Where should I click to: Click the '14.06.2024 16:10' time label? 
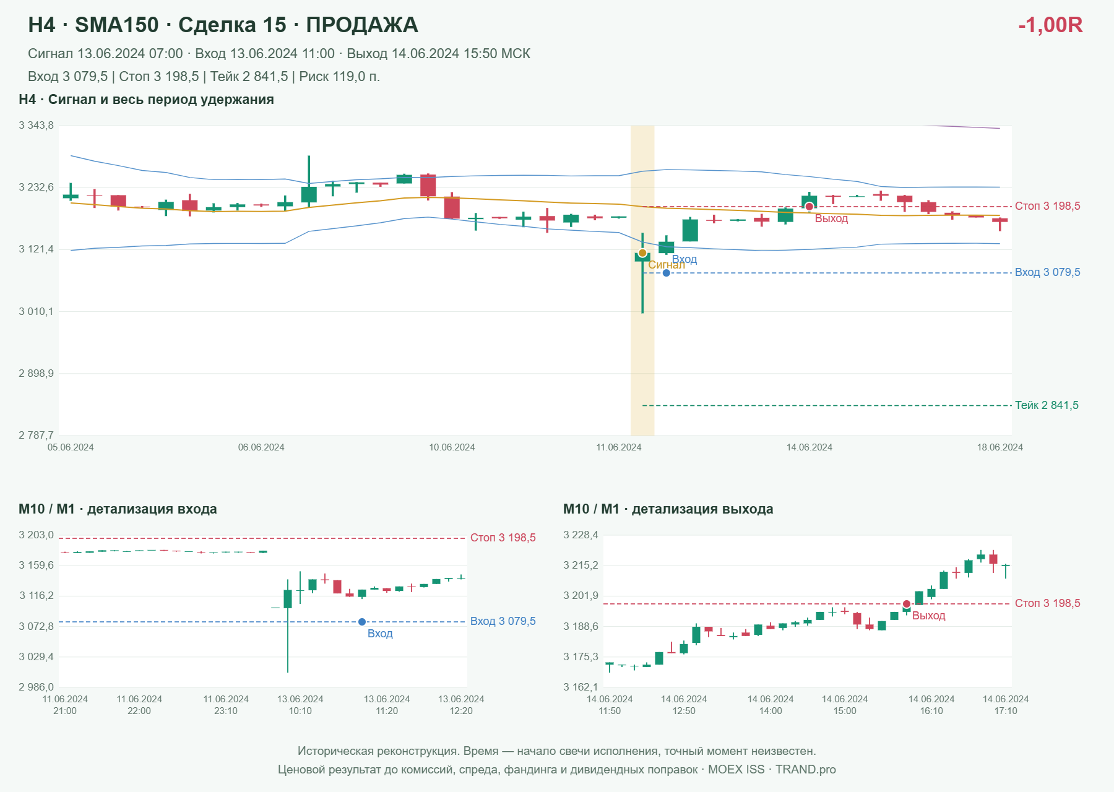click(x=931, y=705)
